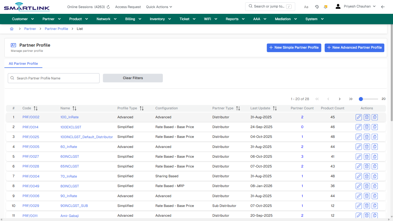Click the Search Partner Profile Name field

54,78
